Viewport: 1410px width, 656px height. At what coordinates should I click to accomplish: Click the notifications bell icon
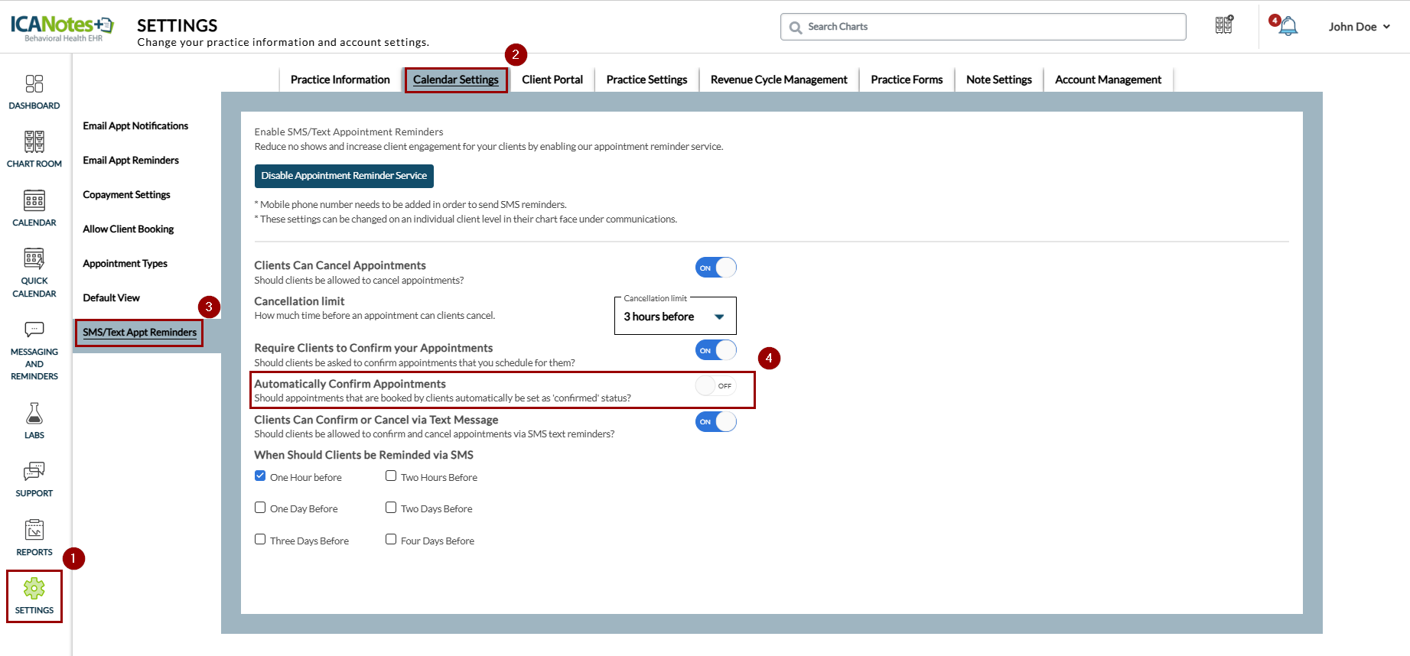[1288, 27]
